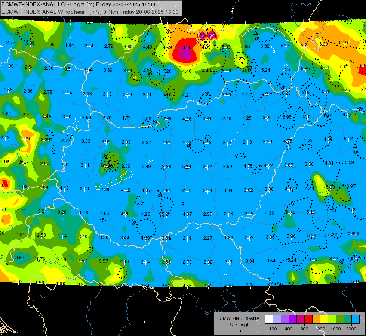Click the wind shear value 5.78
The width and height of the screenshot is (366, 336).
tap(226, 71)
